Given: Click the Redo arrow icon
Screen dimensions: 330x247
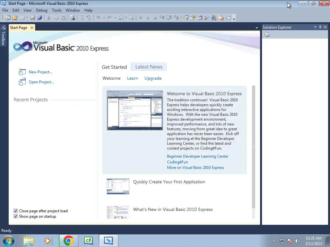Looking at the screenshot, I should 109,18.
